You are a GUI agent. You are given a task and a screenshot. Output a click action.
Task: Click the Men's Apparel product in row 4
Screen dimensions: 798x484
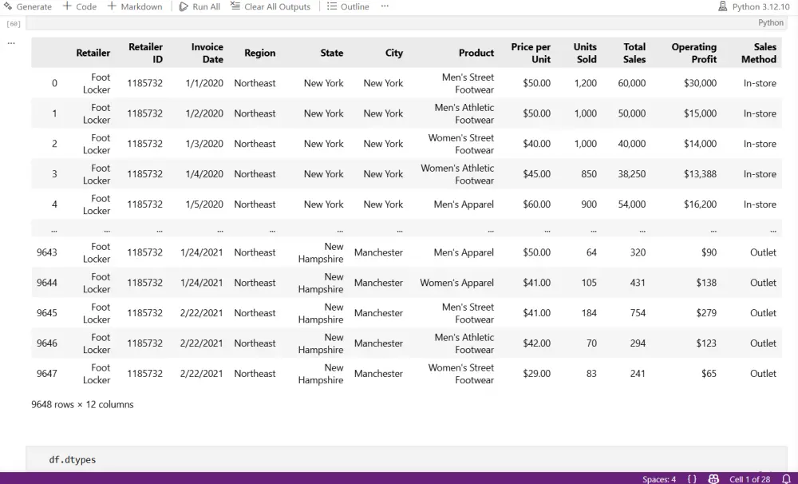click(x=464, y=204)
